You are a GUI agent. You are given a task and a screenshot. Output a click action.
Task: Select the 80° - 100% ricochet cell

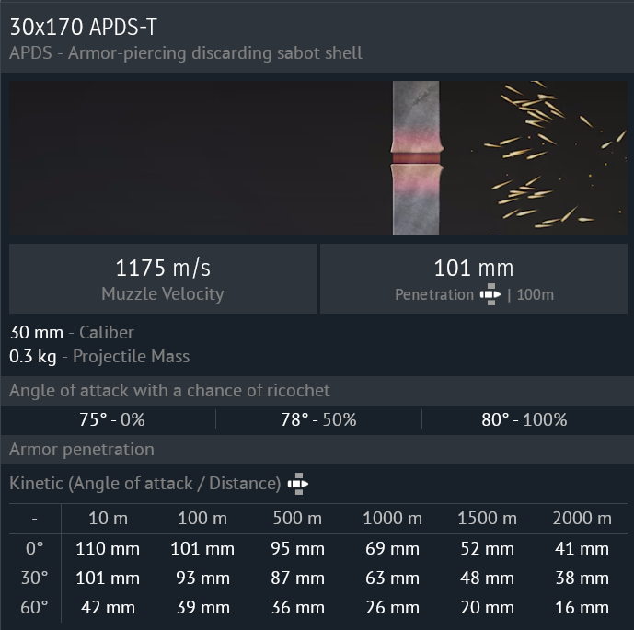pyautogui.click(x=524, y=419)
